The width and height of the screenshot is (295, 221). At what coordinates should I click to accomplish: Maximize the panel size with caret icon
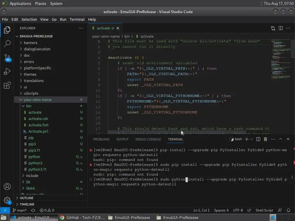pos(281,139)
